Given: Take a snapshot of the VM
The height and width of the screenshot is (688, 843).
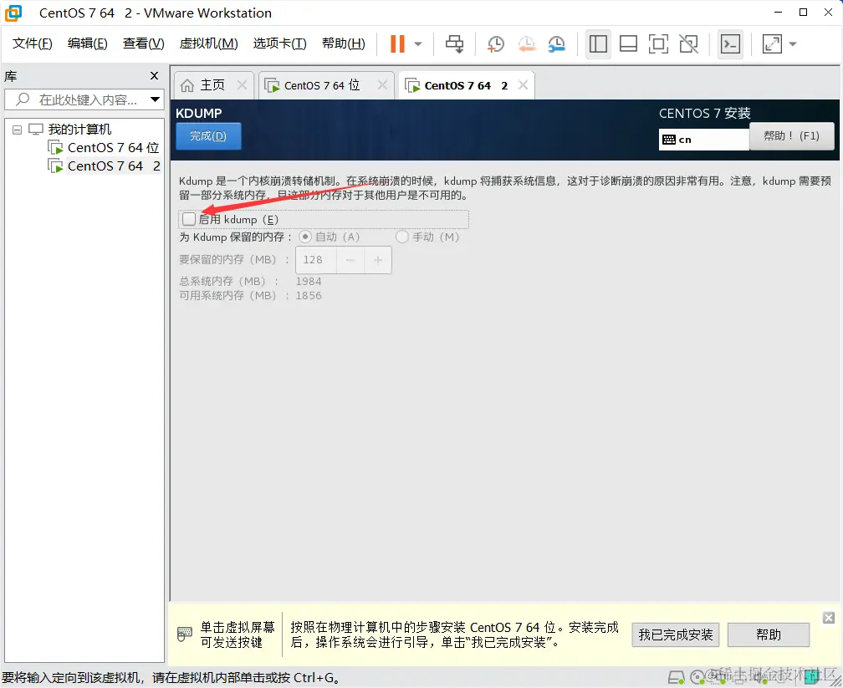Looking at the screenshot, I should click(x=496, y=44).
